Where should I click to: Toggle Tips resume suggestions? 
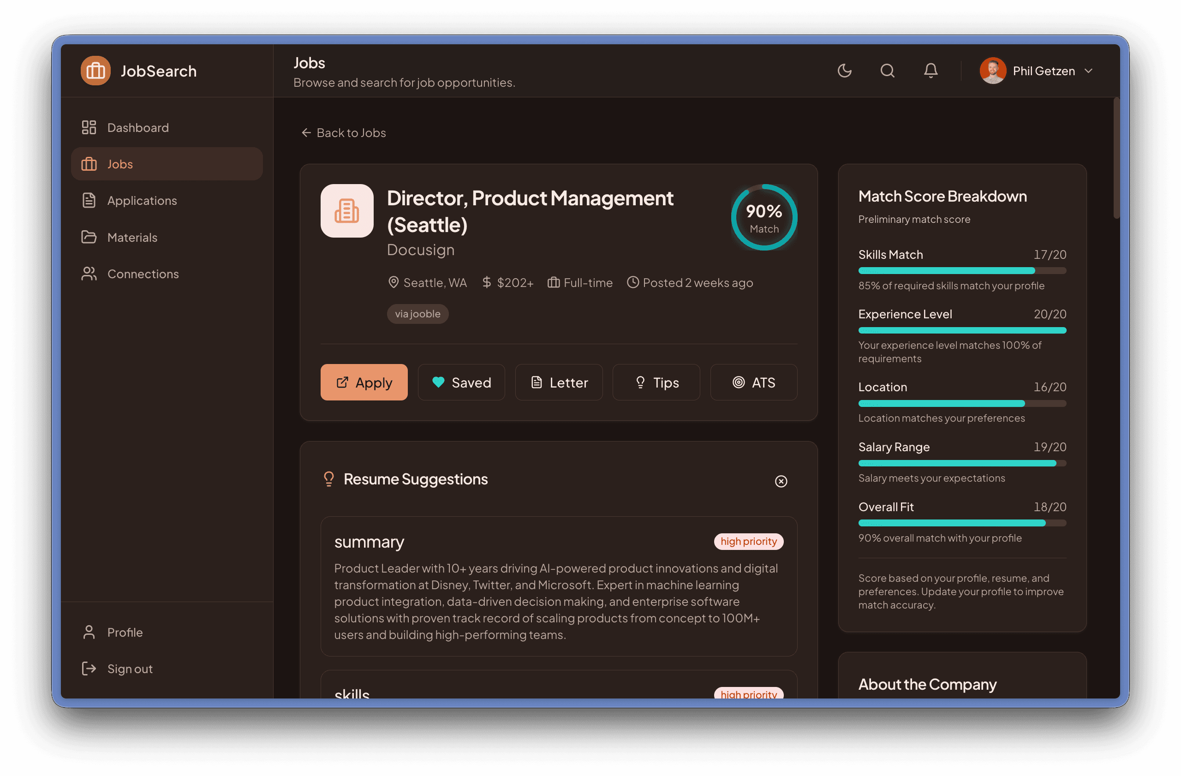coord(656,382)
